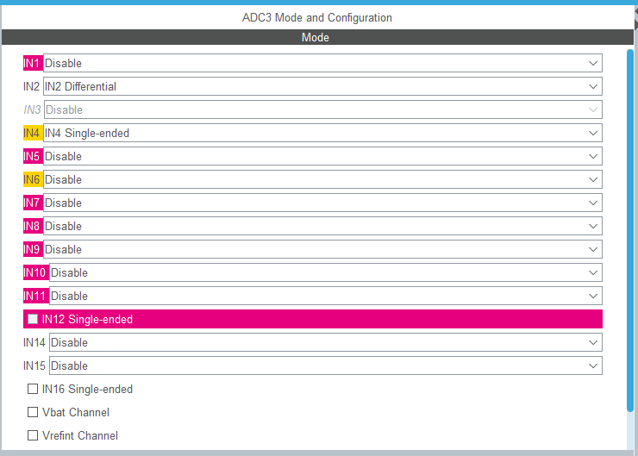This screenshot has width=638, height=456.
Task: Click the IN14 label text
Action: (34, 342)
